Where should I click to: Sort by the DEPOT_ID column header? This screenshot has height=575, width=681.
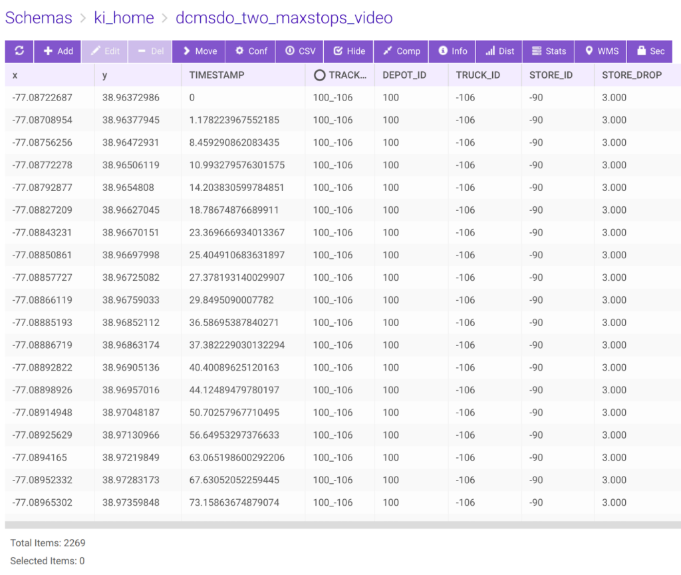click(x=404, y=75)
